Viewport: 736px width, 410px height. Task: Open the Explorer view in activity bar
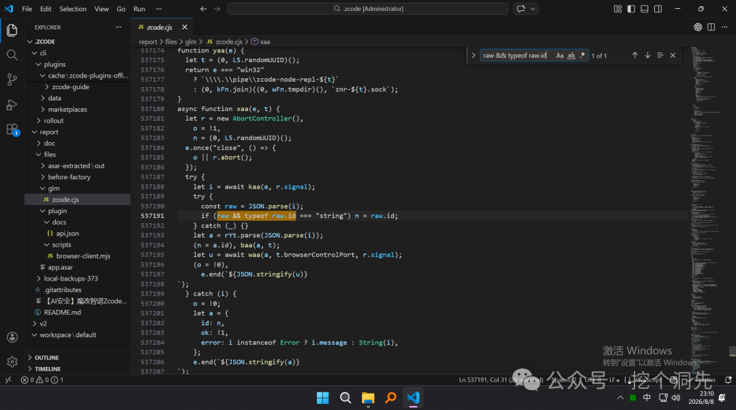[x=12, y=31]
